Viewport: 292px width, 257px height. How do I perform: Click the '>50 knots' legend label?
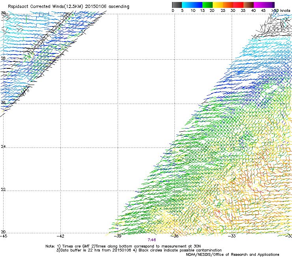pyautogui.click(x=281, y=11)
